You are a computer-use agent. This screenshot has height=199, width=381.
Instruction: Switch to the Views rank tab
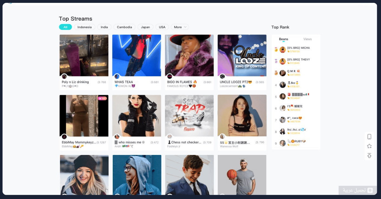[x=308, y=39]
